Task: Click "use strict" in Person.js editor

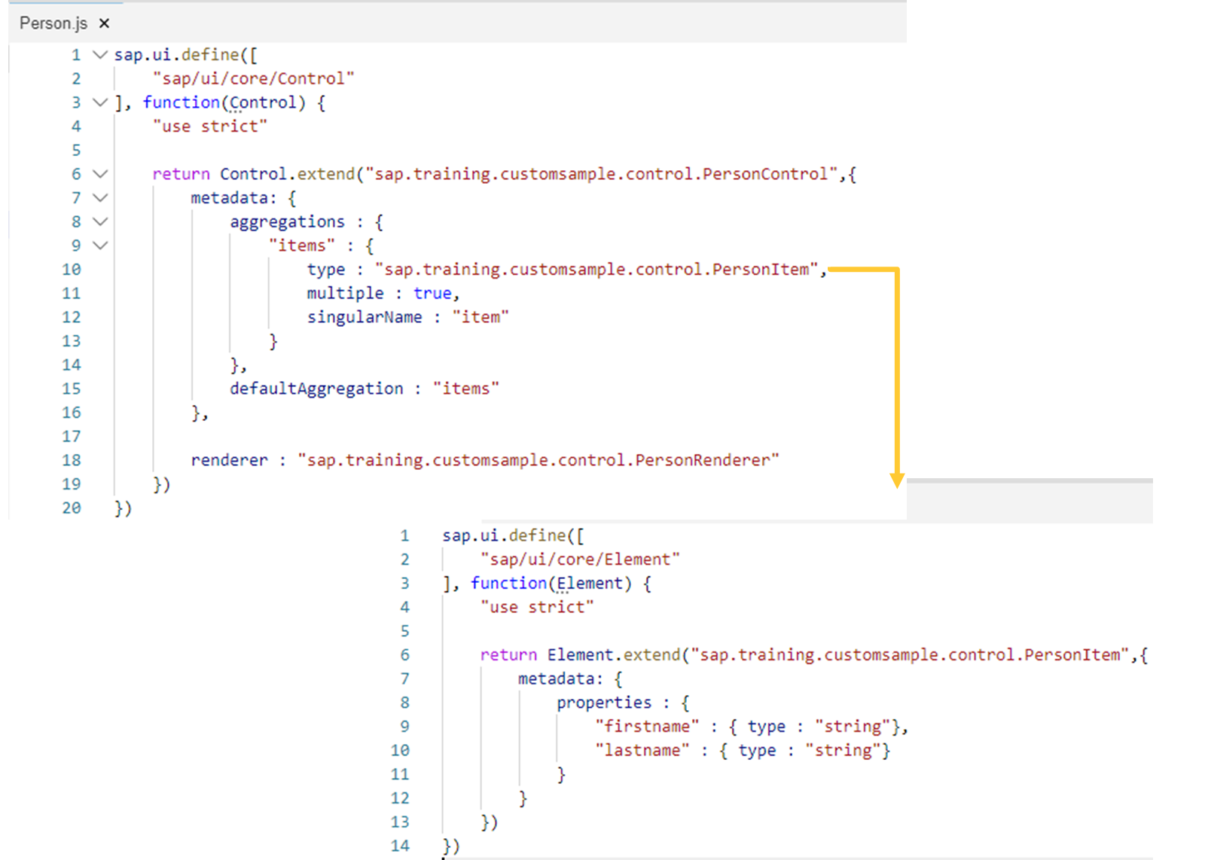Action: [x=209, y=127]
